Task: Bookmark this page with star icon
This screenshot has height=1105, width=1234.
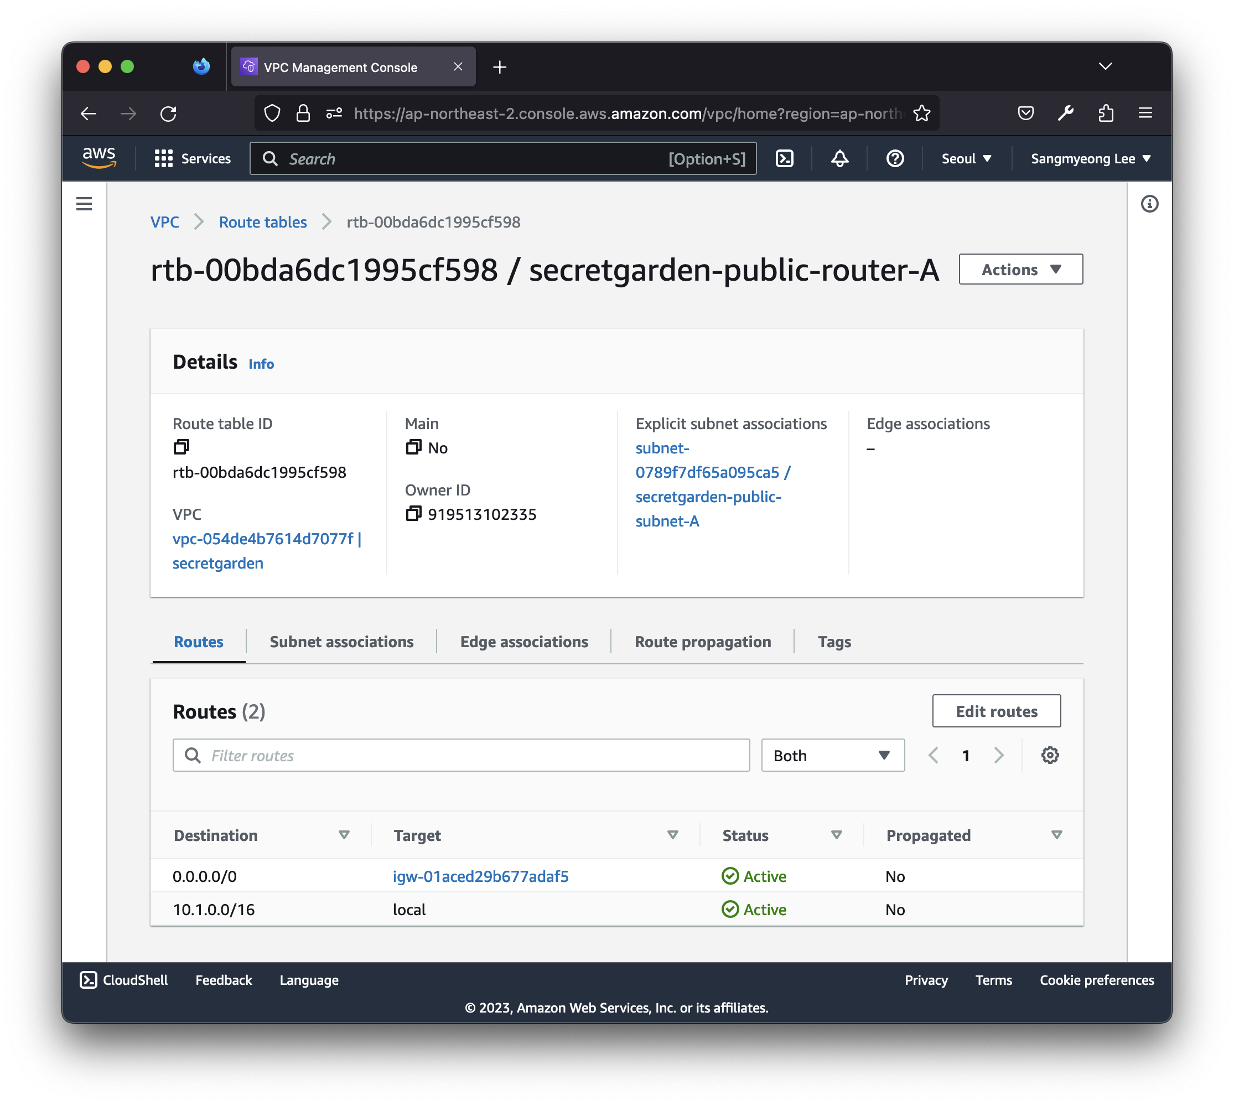Action: tap(921, 113)
